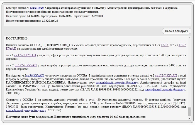Screen dimensions: 195x125
Task: Click 'Державна судова адміністрація України' text
Action: click(33, 103)
